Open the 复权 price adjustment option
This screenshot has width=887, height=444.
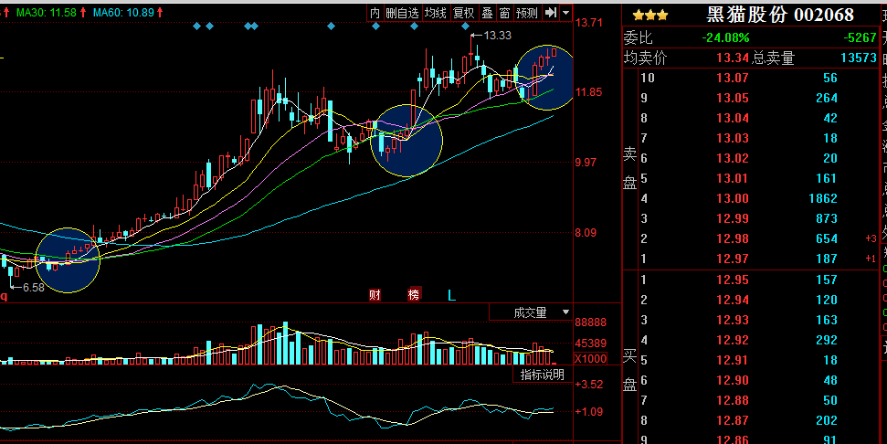(x=464, y=13)
